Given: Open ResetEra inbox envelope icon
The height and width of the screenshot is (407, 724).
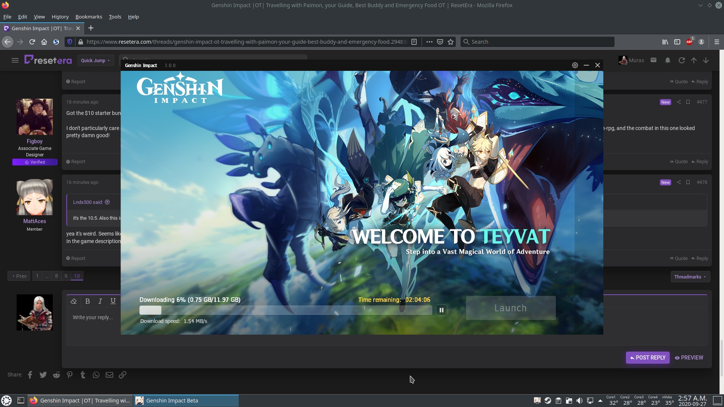Looking at the screenshot, I should click(x=653, y=60).
